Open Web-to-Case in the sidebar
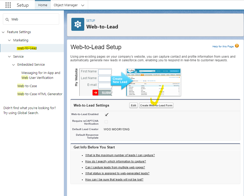Screen dimensions: 244x196 27,86
